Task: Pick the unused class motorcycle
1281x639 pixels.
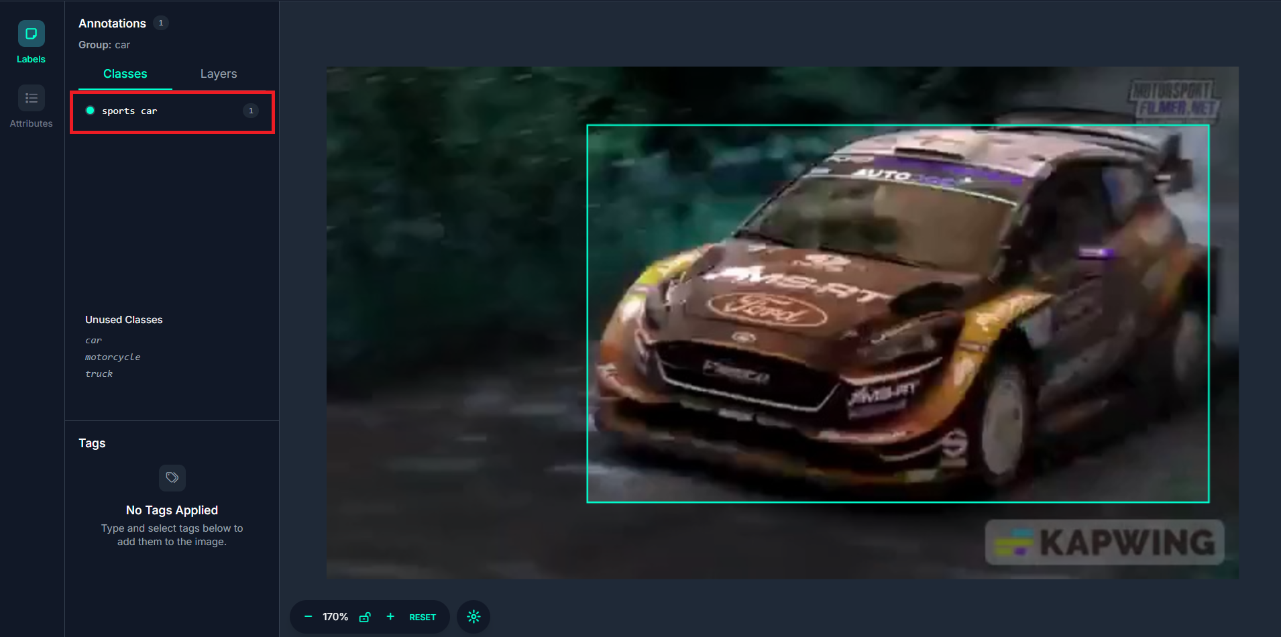Action: coord(113,357)
